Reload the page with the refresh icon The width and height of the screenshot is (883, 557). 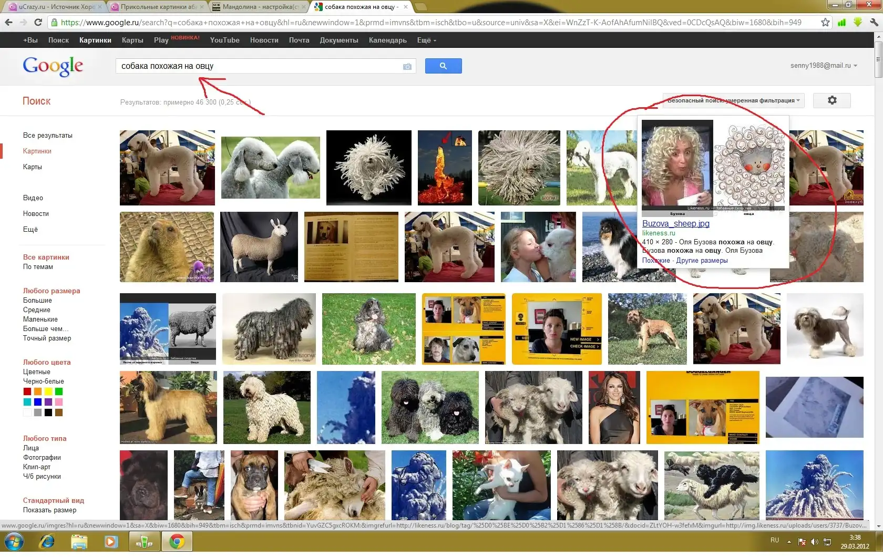coord(38,22)
